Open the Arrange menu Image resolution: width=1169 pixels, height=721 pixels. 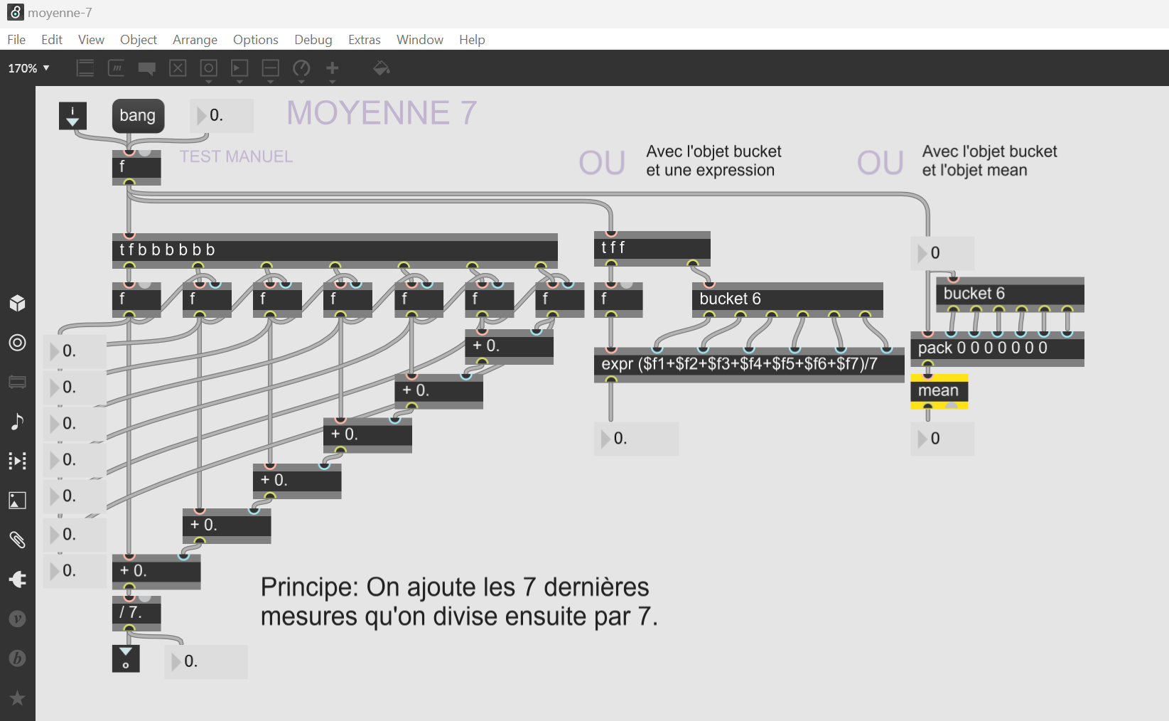point(195,40)
